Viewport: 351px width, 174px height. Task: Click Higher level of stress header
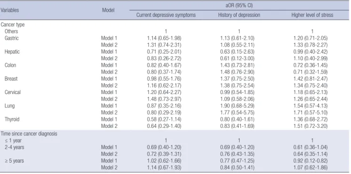click(x=312, y=15)
